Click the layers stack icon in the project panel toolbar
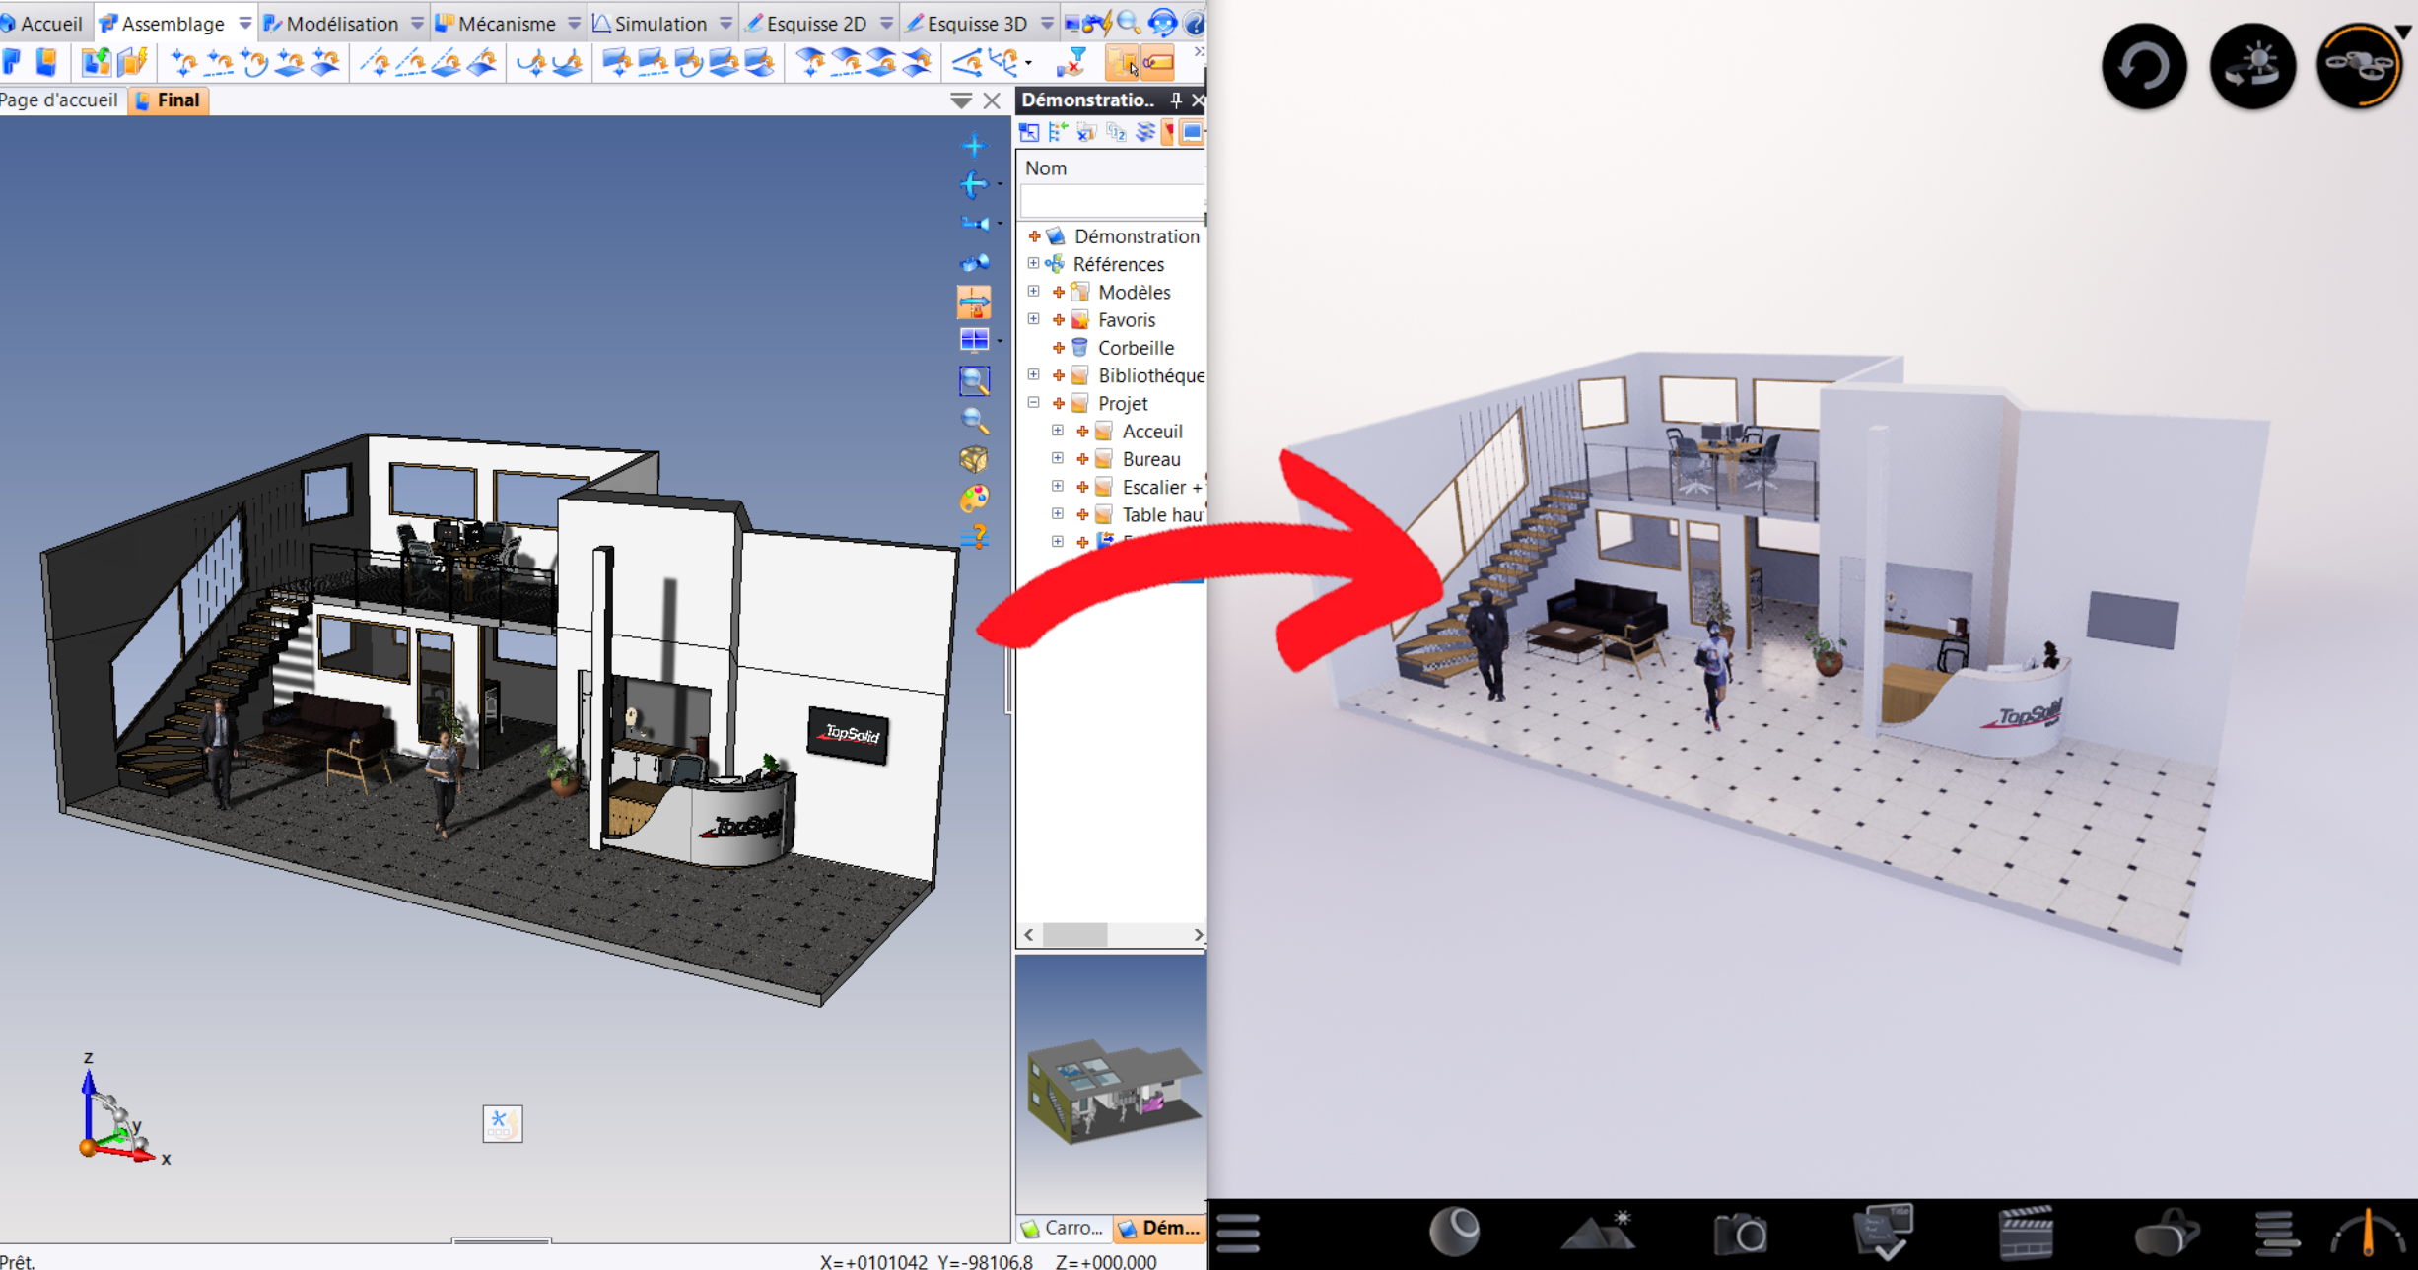 point(1144,132)
